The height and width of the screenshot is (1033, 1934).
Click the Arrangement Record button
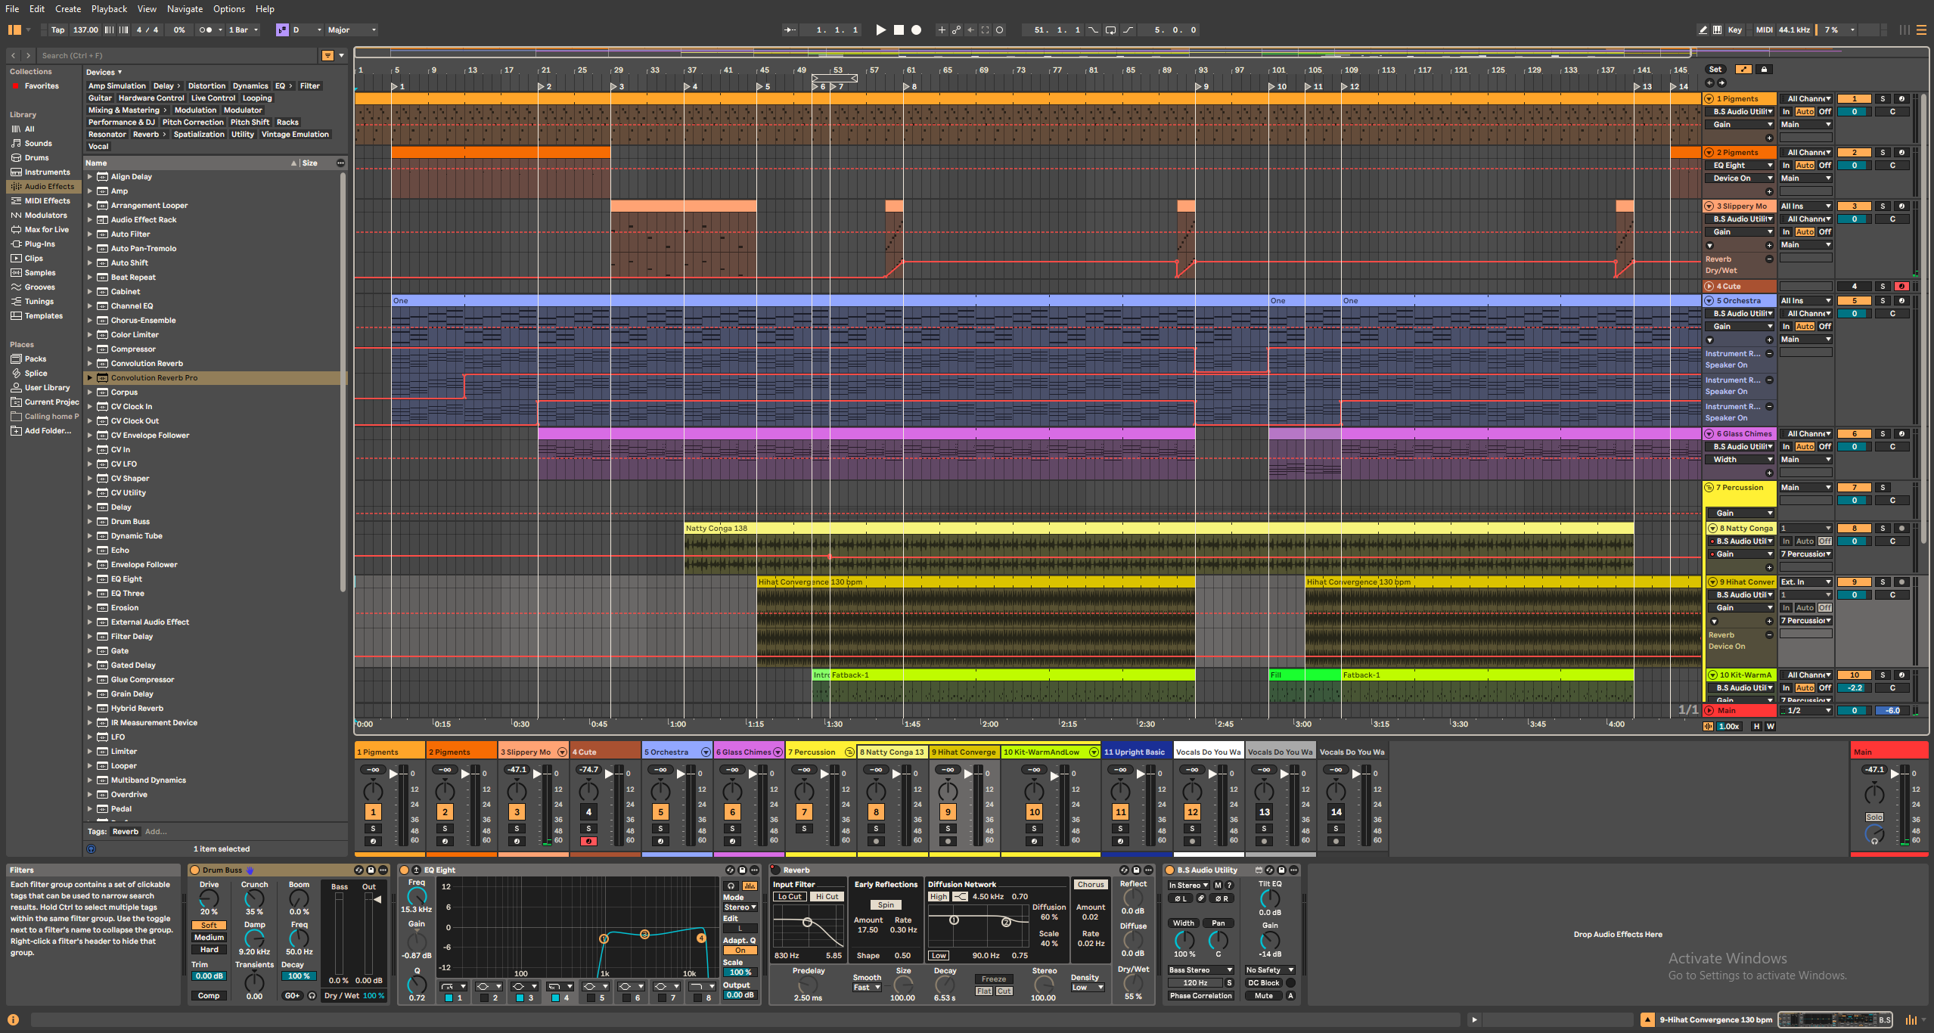pos(916,30)
